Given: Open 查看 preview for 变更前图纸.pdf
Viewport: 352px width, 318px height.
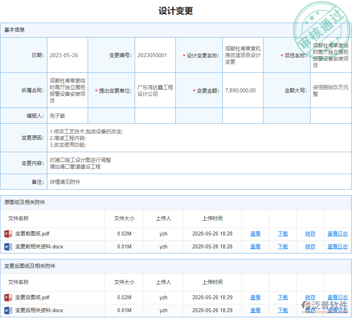Looking at the screenshot, I should (x=255, y=234).
